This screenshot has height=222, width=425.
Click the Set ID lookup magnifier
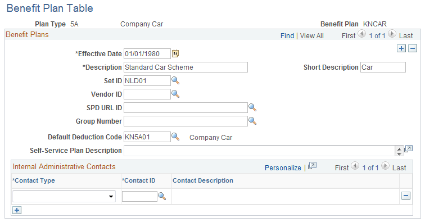pos(175,80)
